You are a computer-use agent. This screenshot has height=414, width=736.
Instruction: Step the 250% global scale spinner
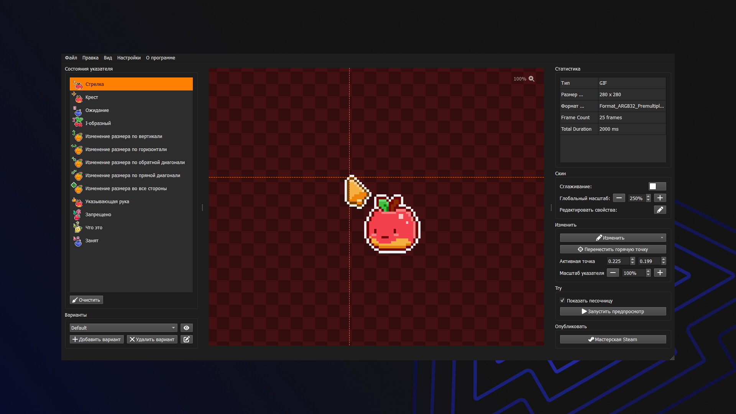coord(648,198)
